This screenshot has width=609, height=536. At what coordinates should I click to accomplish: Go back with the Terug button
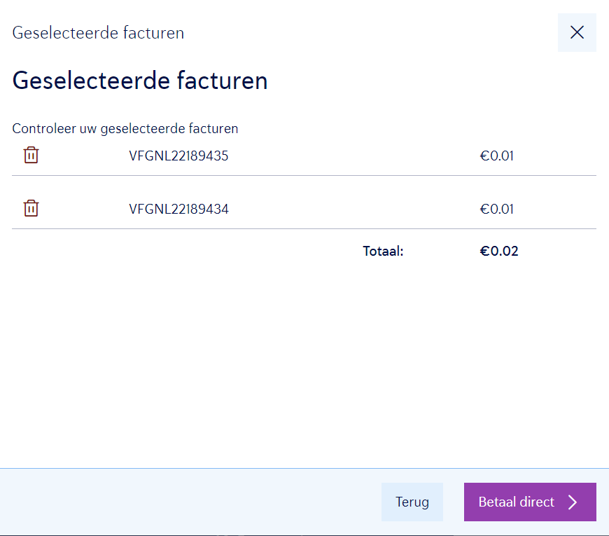tap(412, 502)
